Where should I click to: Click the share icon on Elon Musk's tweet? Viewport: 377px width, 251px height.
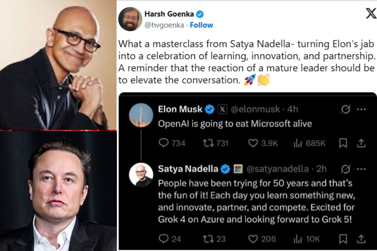point(360,143)
